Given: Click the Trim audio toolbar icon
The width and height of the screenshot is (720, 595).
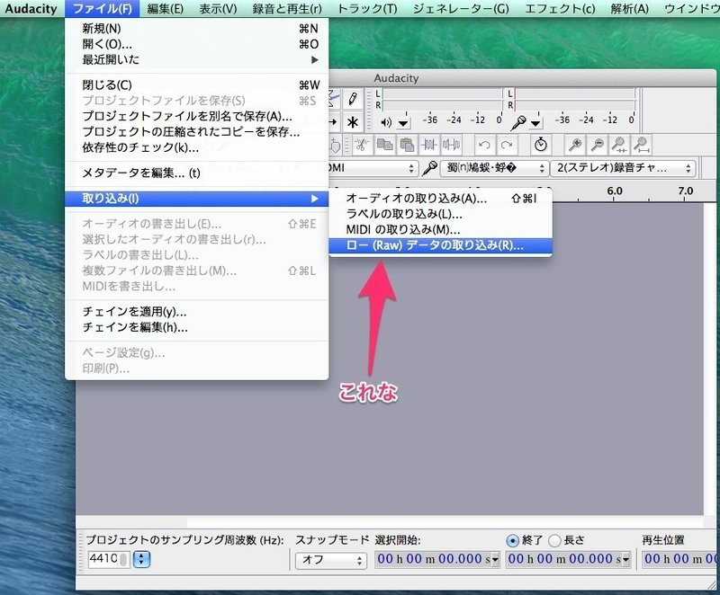Looking at the screenshot, I should [429, 146].
